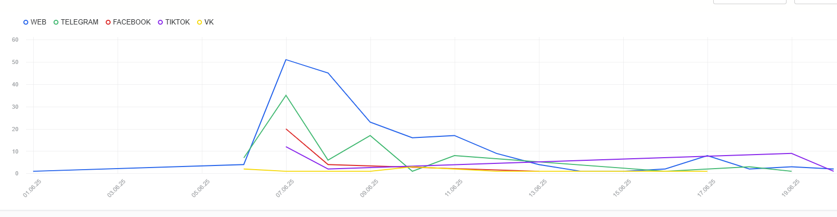Viewport: 837px width, 217px height.
Task: Click TELEGRAM's second peak on 09.06.25
Action: click(370, 135)
